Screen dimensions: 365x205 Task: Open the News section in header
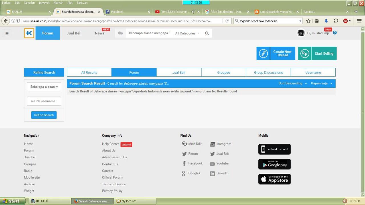(100, 33)
